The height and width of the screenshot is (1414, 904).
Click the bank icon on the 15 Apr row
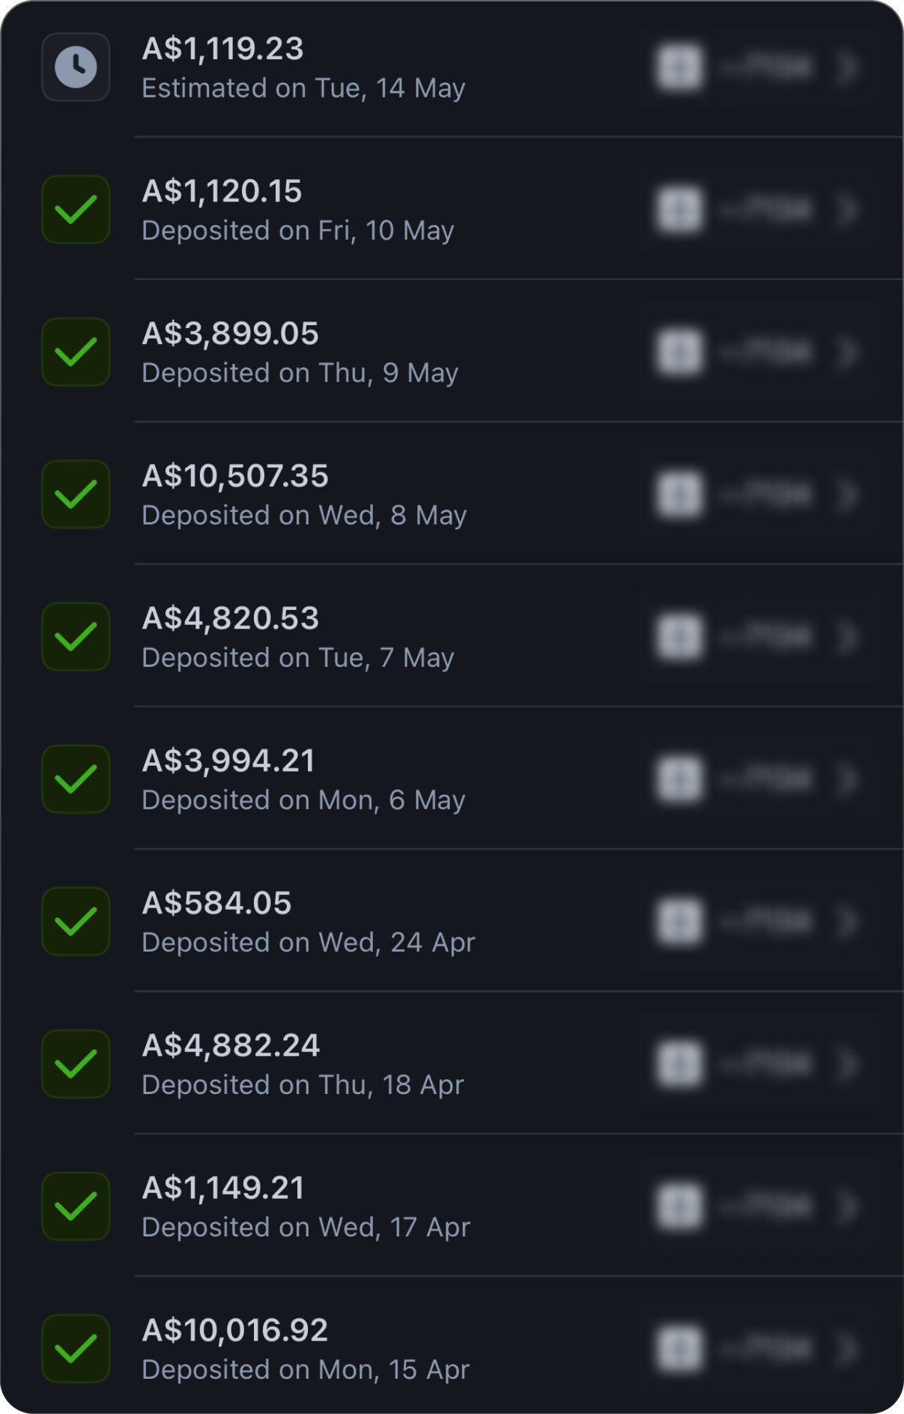[x=679, y=1349]
